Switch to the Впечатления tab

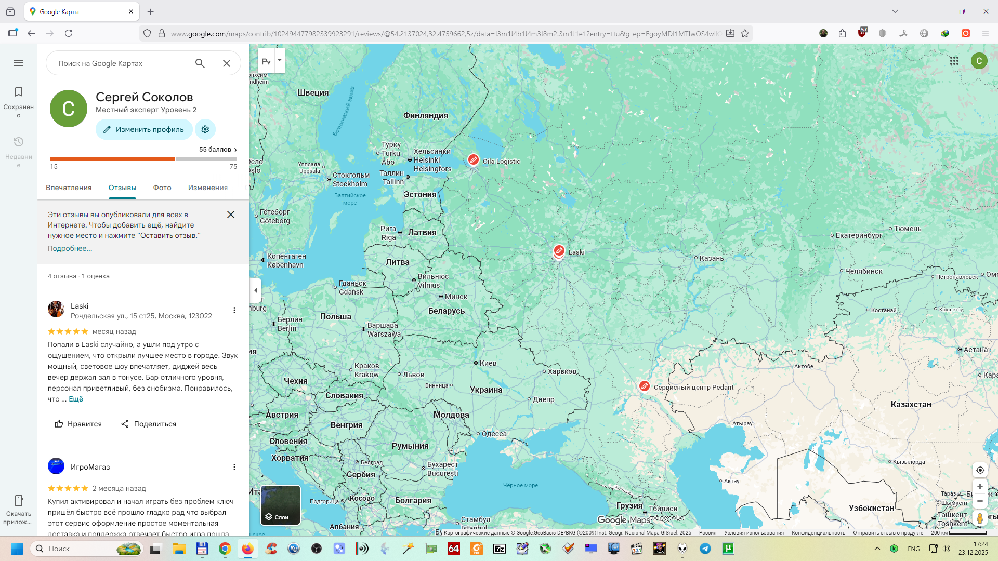pyautogui.click(x=69, y=188)
